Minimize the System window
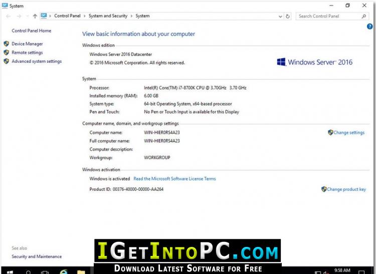Viewport: 376px width, 274px height. pyautogui.click(x=331, y=6)
